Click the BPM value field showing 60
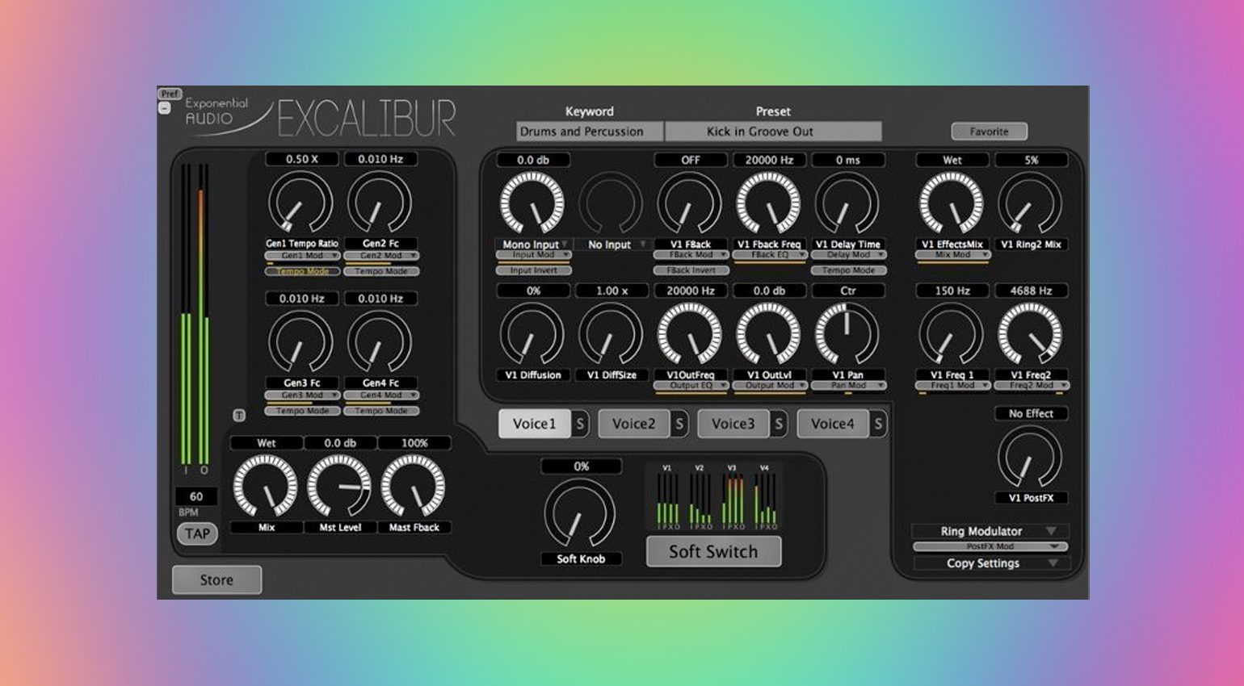The image size is (1244, 686). 196,496
